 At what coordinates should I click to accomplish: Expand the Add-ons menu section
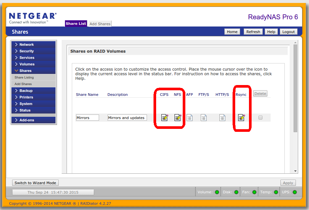click(x=33, y=120)
